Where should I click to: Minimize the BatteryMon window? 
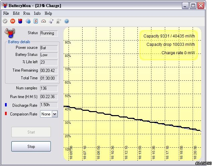point(185,6)
